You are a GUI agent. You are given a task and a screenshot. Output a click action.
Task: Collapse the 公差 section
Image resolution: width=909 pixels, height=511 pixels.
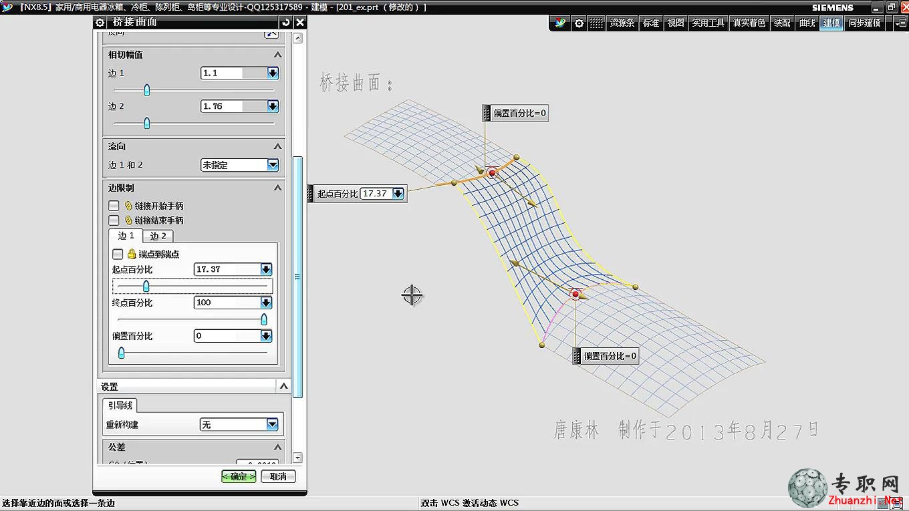pyautogui.click(x=278, y=447)
